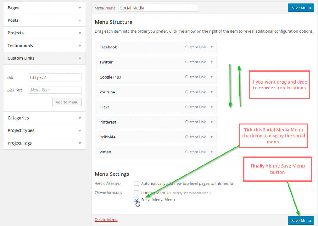Toggle automatically add new top-level pages option

136,183
